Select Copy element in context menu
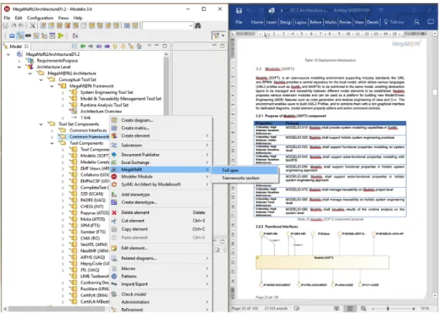This screenshot has height=313, width=439. (x=162, y=229)
